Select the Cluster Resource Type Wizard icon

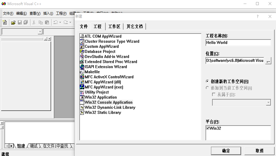[x=82, y=41]
